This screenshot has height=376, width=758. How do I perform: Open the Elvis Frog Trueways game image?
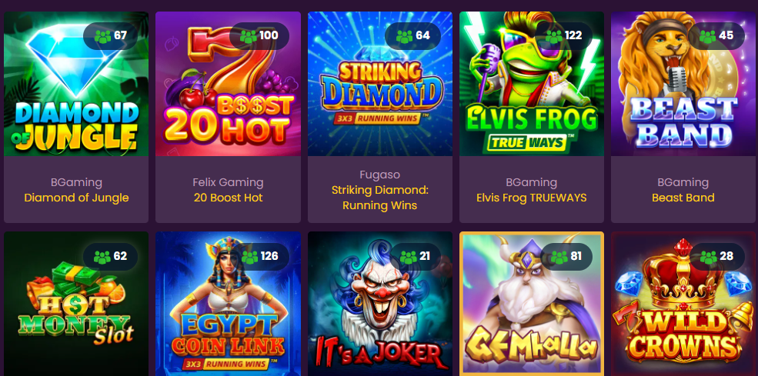(532, 84)
